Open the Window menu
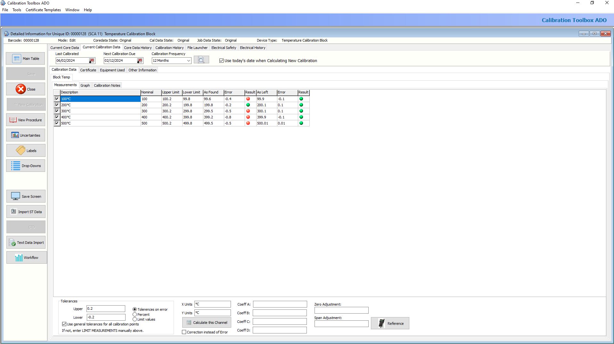614x344 pixels. [72, 10]
